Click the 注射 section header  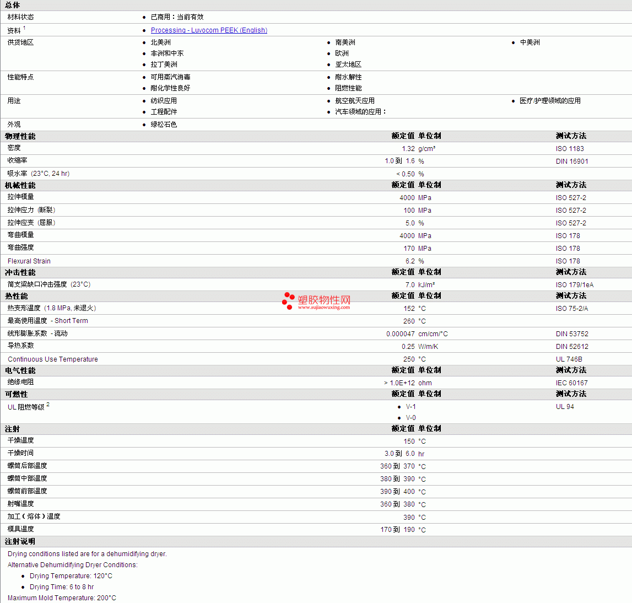[12, 429]
